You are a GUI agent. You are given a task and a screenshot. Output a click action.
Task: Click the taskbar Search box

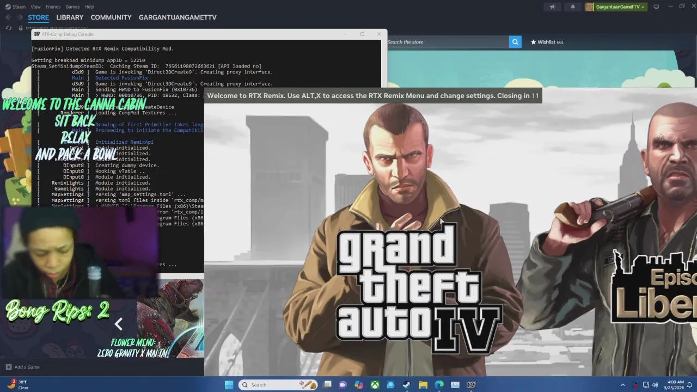coord(278,385)
